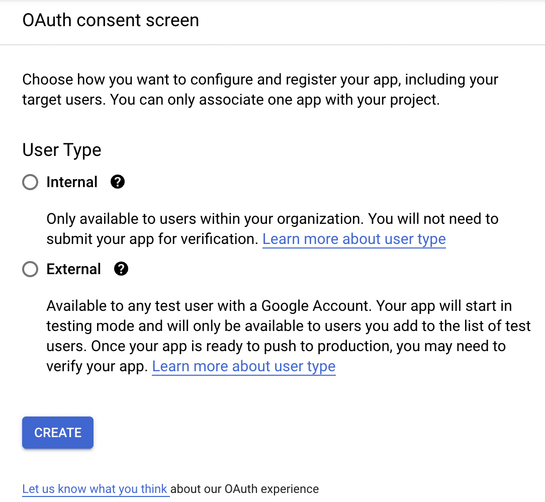Open Learn more link under External description
Image resolution: width=545 pixels, height=502 pixels.
244,366
